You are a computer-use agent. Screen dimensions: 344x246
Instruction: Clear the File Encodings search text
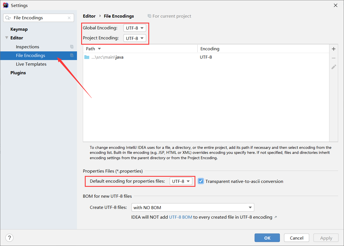pos(69,18)
